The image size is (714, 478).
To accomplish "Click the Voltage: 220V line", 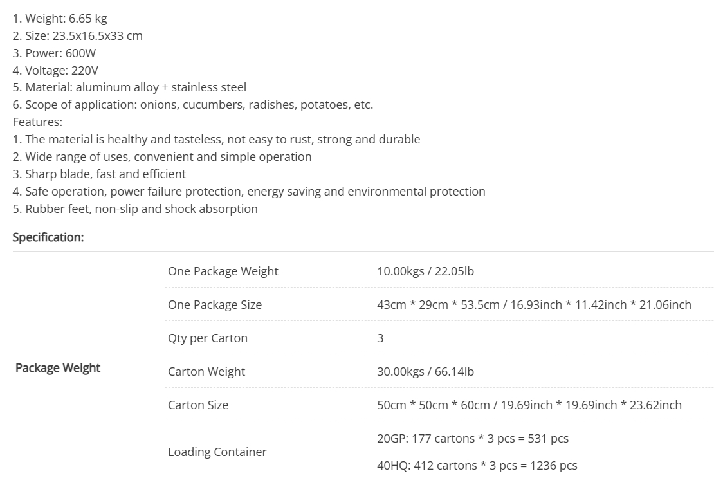I will (x=55, y=71).
